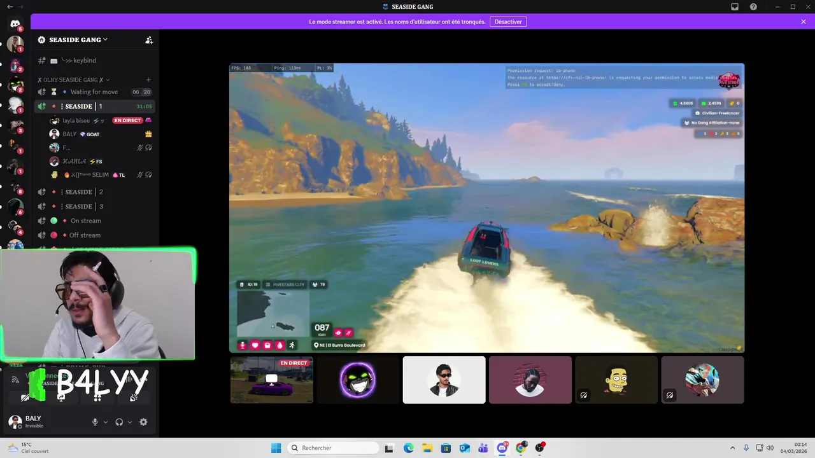Open microphone input options chevron
This screenshot has height=458, width=815.
(106, 422)
